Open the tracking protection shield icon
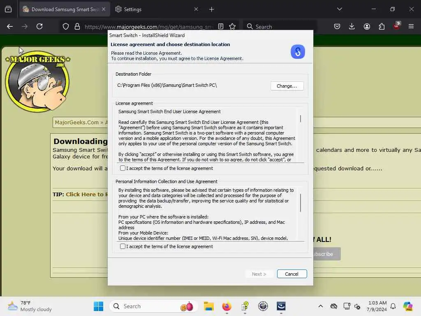421x316 pixels. pos(66,26)
